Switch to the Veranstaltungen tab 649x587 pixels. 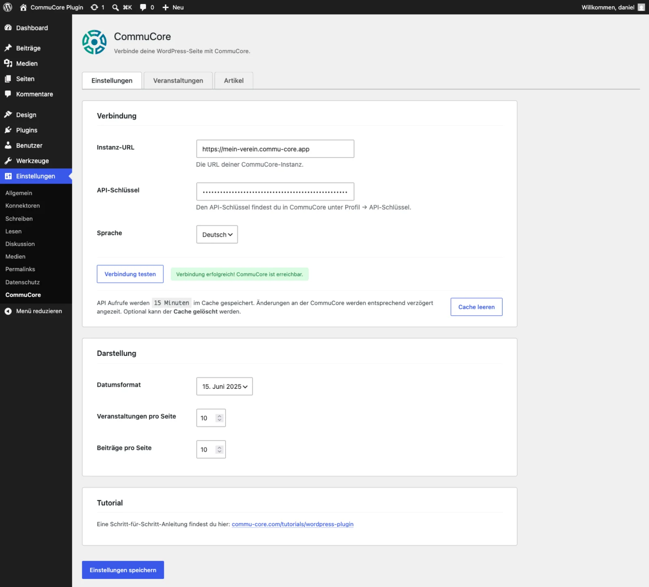[x=178, y=80]
